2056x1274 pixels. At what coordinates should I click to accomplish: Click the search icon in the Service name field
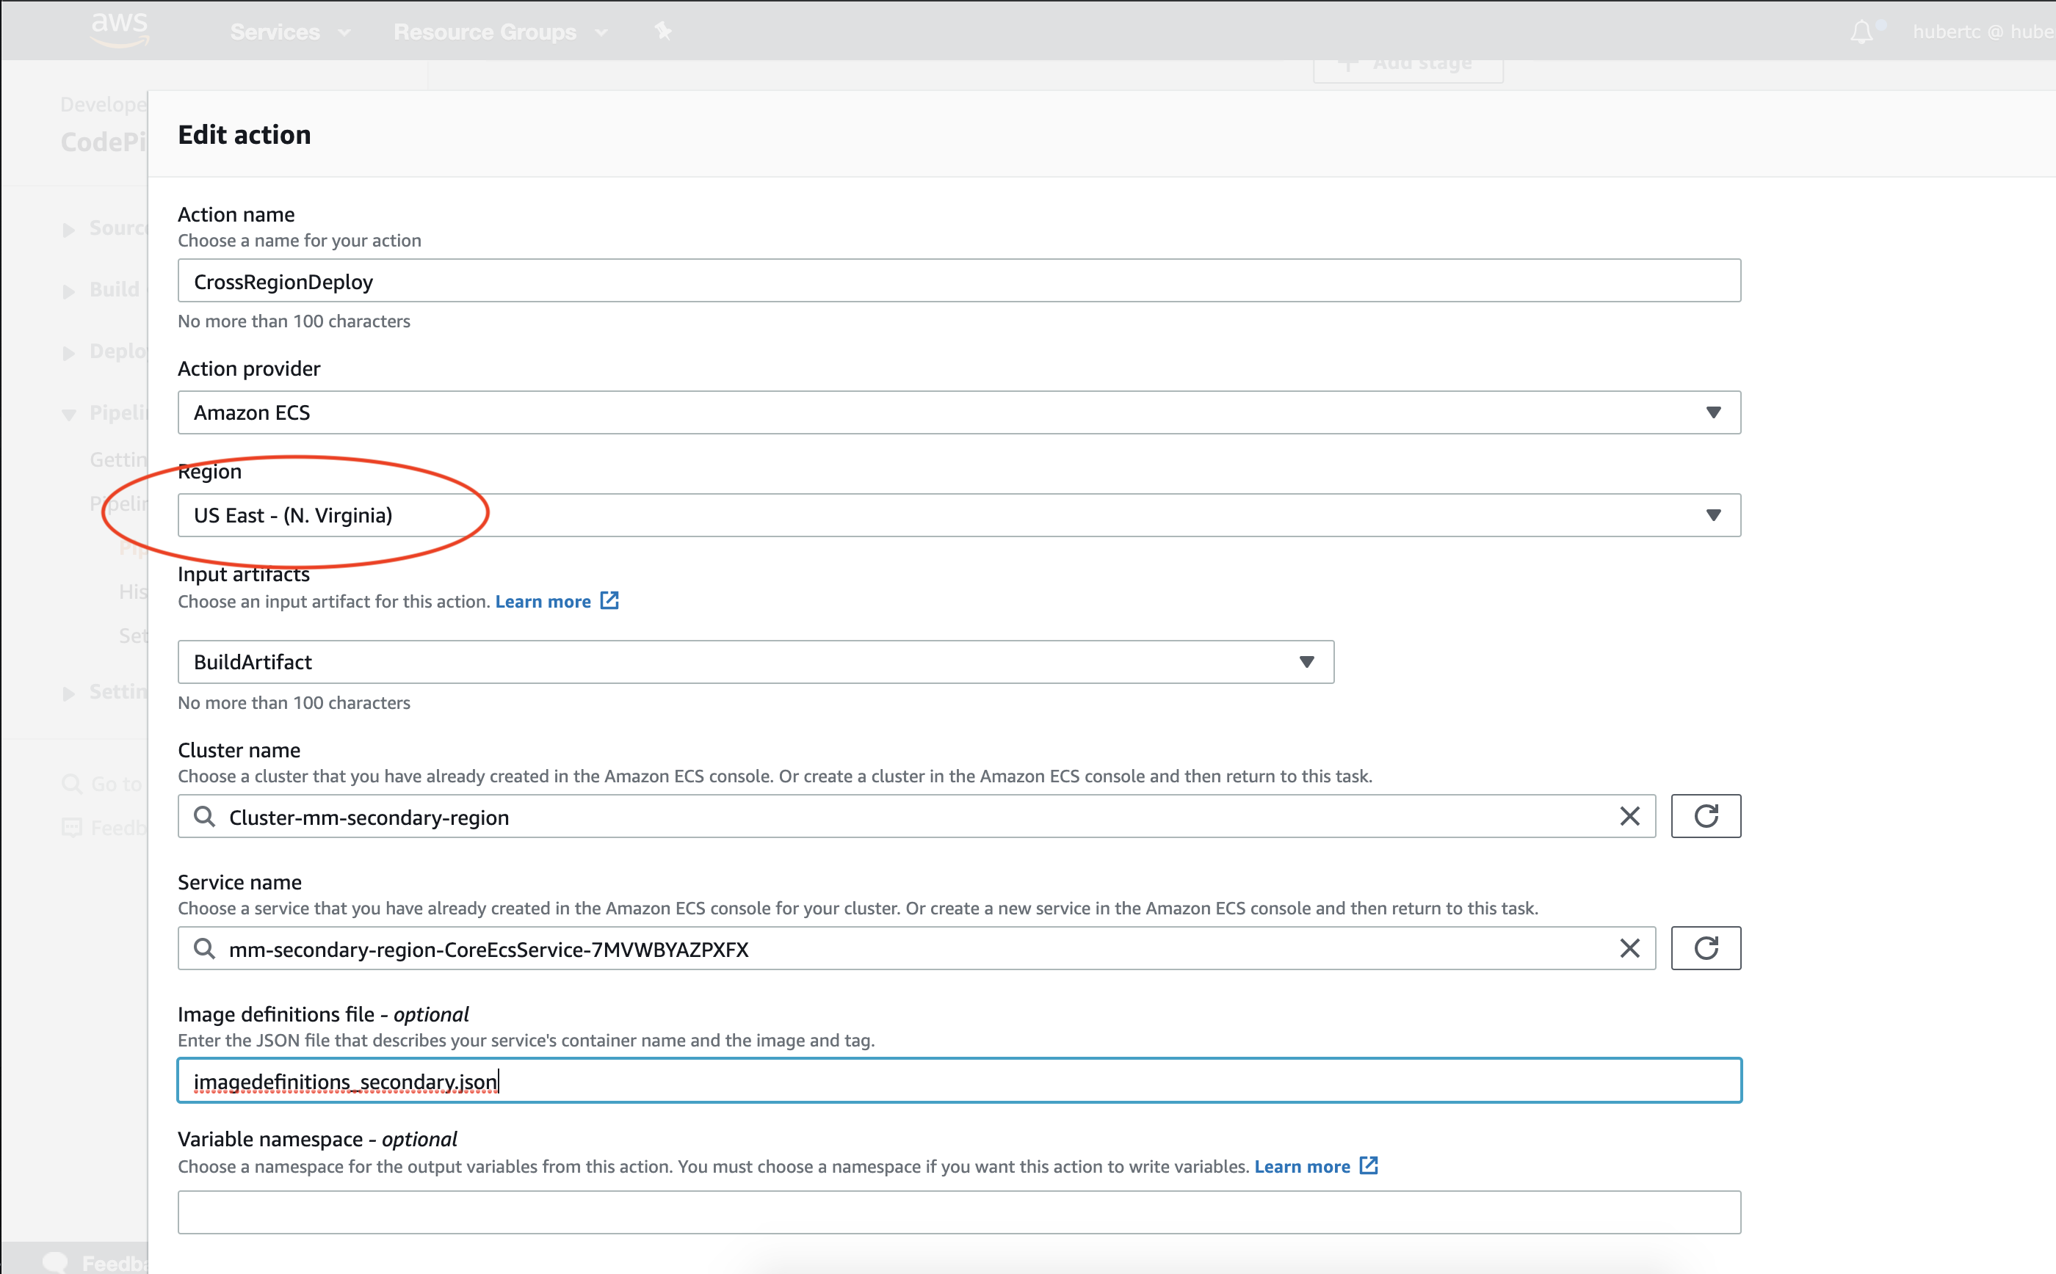click(204, 948)
